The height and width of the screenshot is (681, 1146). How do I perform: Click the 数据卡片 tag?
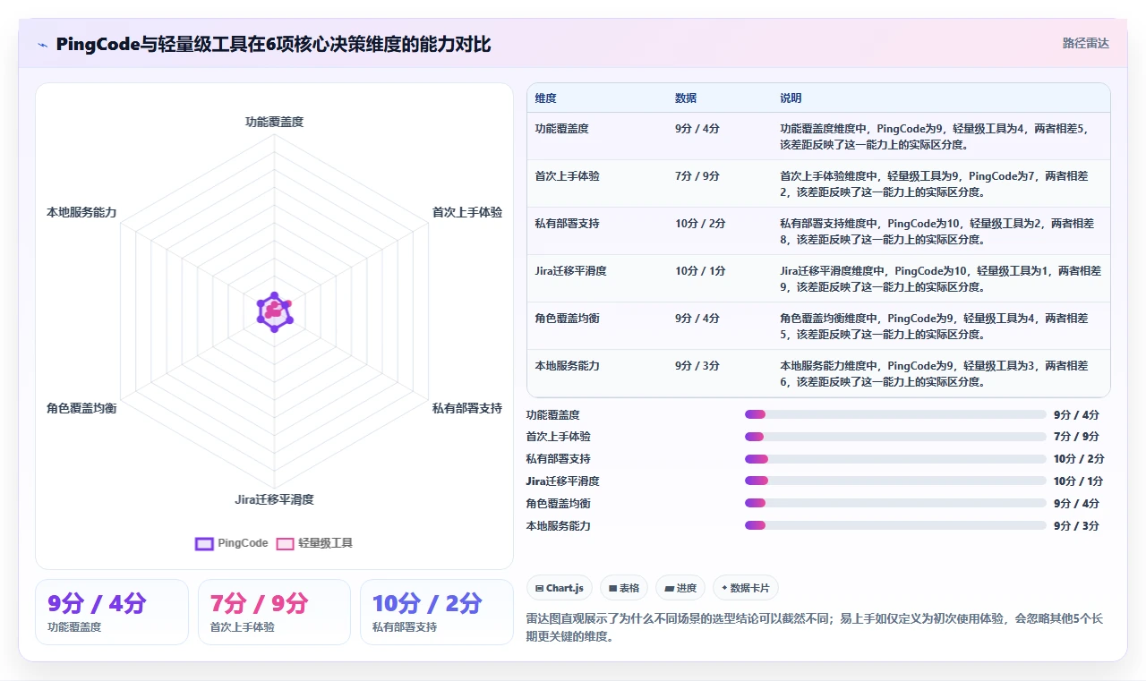click(x=746, y=588)
